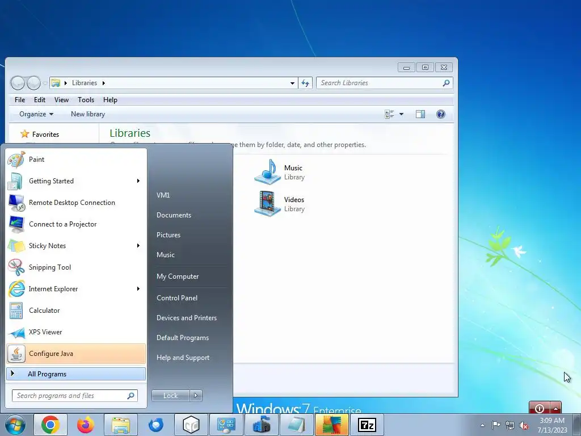Open Pictures from Start menu
Viewport: 581px width, 436px height.
(168, 235)
